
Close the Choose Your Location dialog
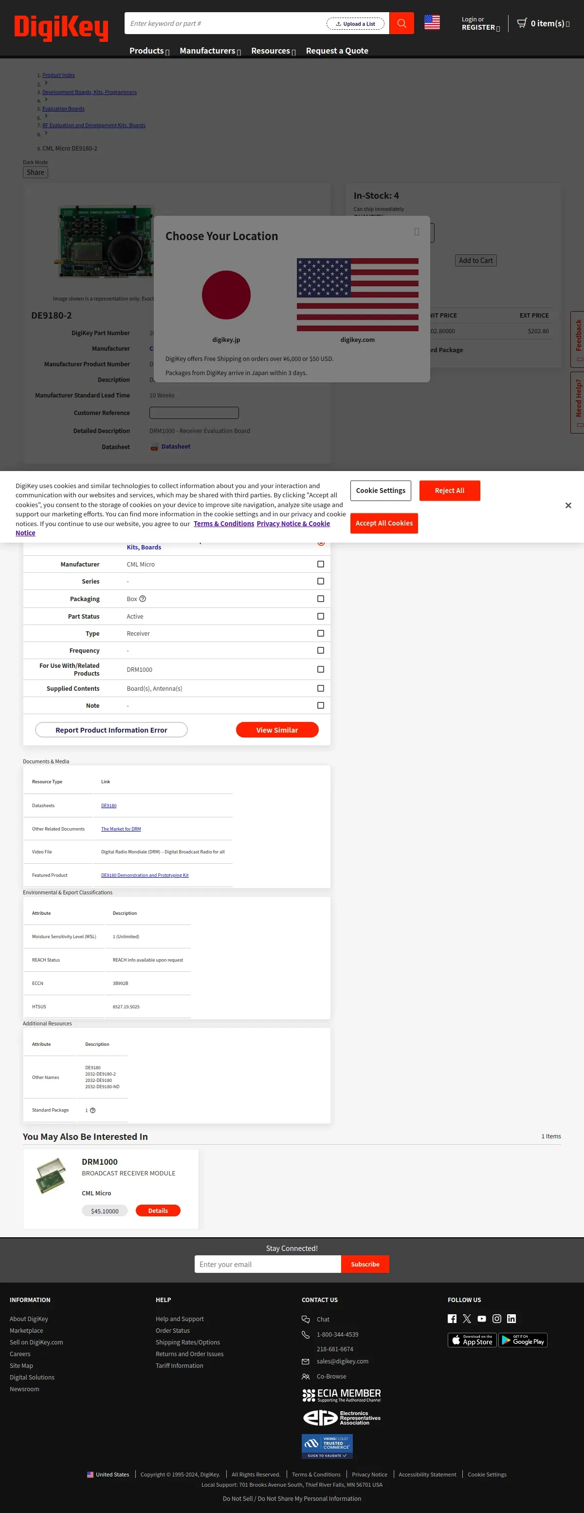coord(417,232)
